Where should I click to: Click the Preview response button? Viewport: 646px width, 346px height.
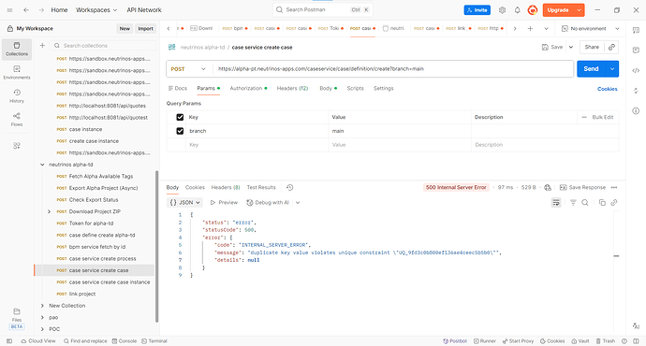224,202
